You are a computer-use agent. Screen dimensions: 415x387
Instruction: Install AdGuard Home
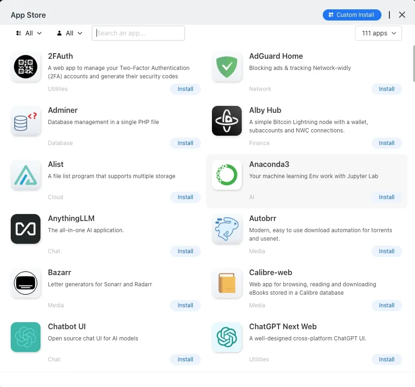tap(387, 89)
